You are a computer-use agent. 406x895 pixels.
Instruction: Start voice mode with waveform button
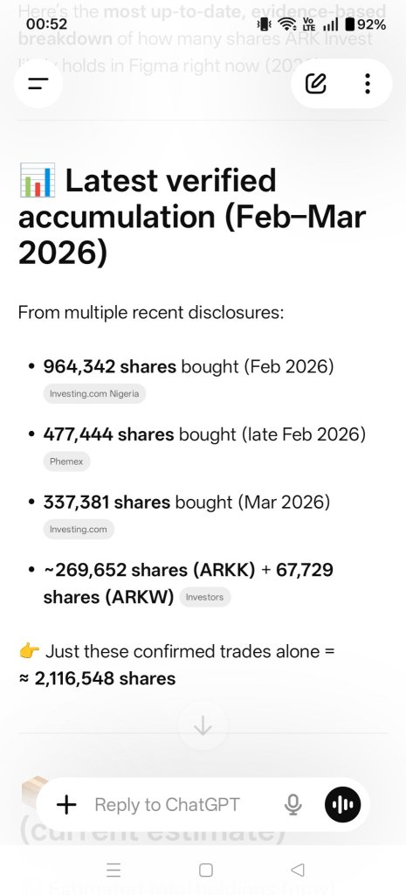click(343, 805)
